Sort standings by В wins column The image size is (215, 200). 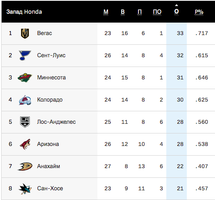click(123, 12)
